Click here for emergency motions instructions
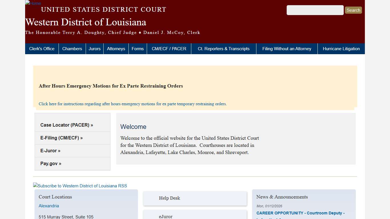The height and width of the screenshot is (219, 390). pos(132,104)
